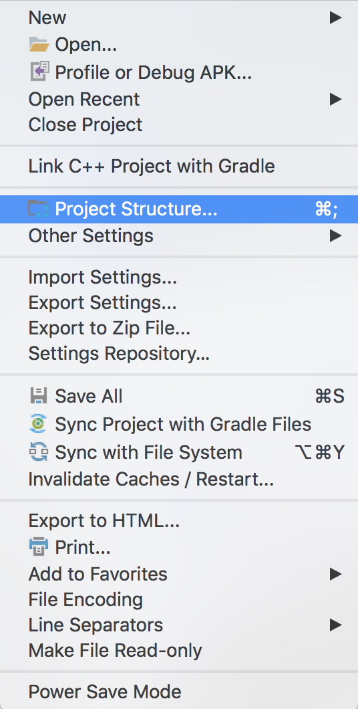Click the Sync Project with Gradle Files icon
The image size is (358, 709).
[39, 423]
